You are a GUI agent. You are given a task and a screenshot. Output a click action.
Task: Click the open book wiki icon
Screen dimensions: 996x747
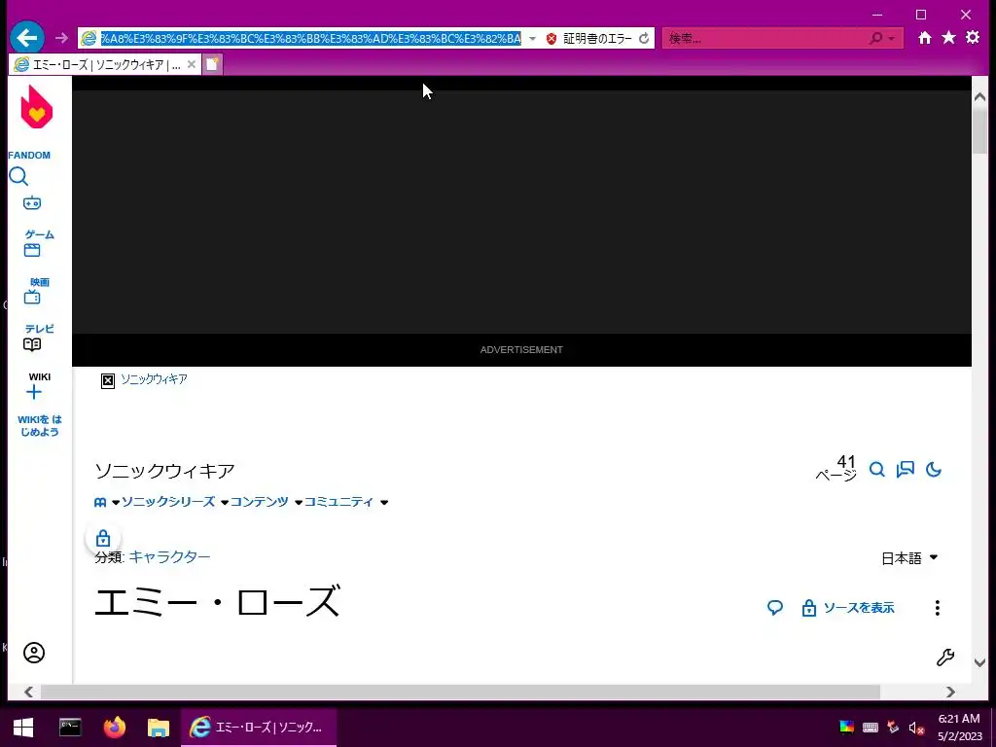[x=32, y=344]
